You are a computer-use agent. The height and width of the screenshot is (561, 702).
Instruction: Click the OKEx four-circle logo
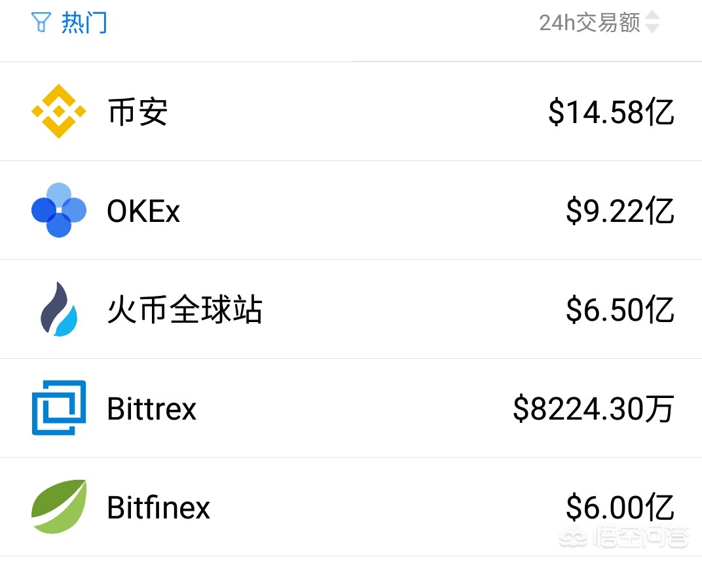pyautogui.click(x=59, y=210)
